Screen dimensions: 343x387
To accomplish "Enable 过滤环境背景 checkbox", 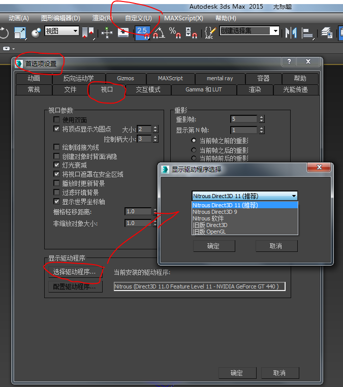I will pos(56,192).
